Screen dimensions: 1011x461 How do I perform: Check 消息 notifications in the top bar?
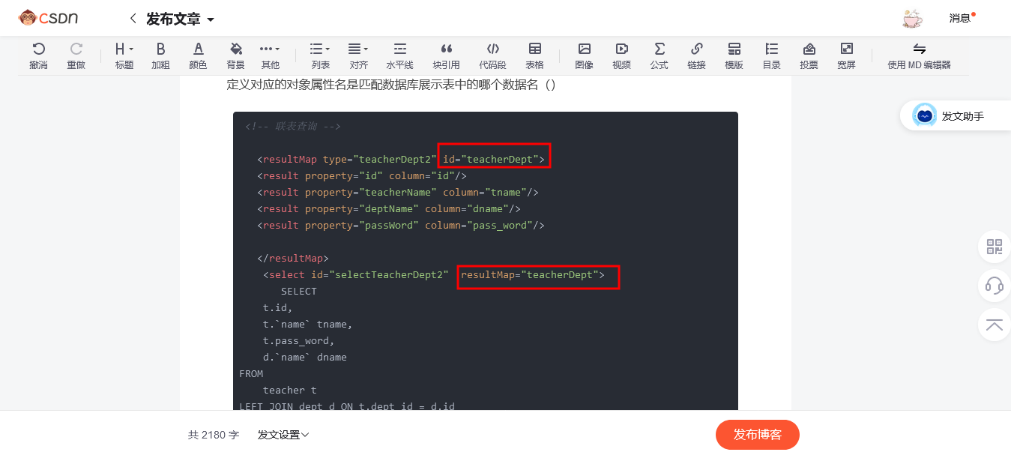[960, 18]
